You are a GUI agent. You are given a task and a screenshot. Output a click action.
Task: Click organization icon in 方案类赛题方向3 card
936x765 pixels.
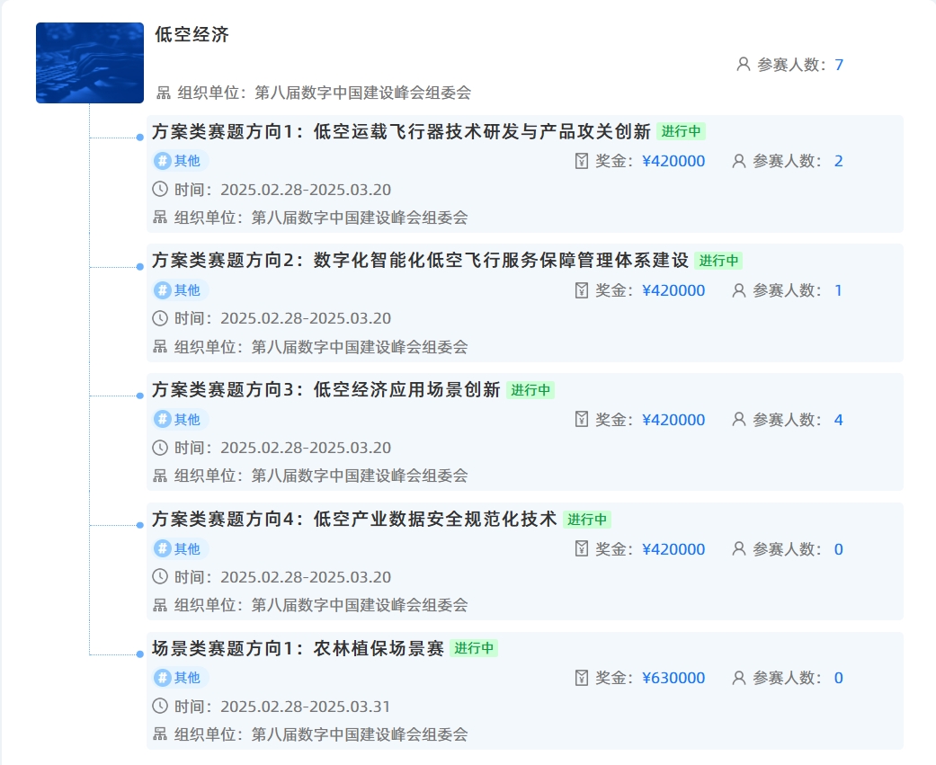160,476
